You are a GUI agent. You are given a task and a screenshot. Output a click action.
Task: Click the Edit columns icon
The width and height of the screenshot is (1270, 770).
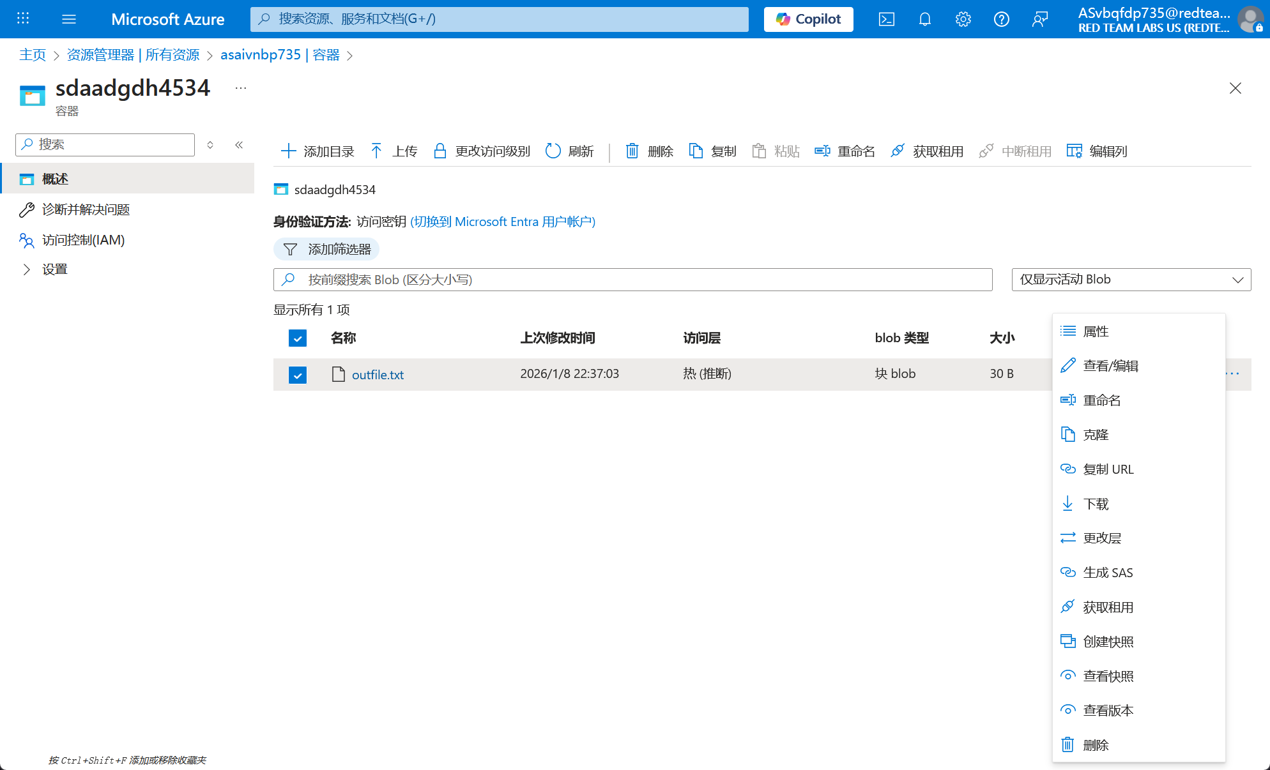coord(1074,151)
